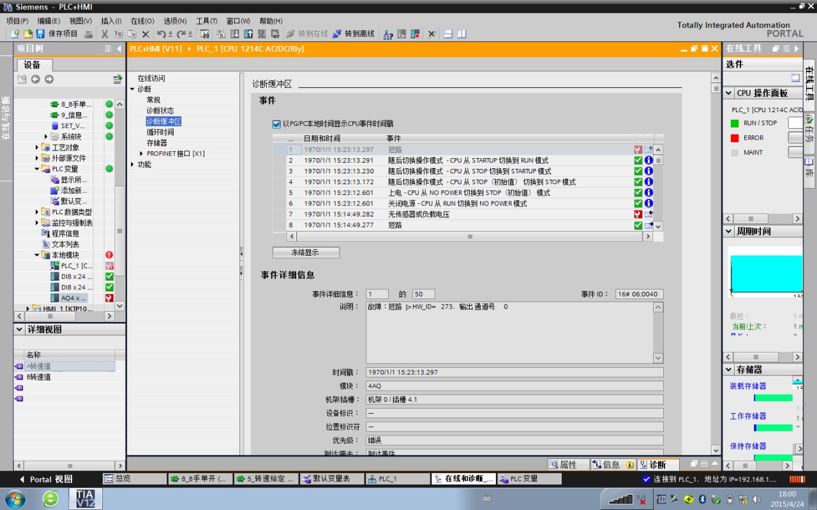This screenshot has height=510, width=817.
Task: Collapse 本地模块 tree node
Action: tap(37, 255)
